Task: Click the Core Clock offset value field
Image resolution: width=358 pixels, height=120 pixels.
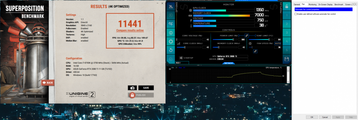Action: tap(206, 47)
